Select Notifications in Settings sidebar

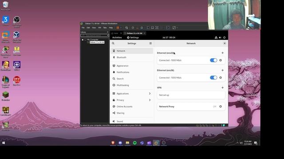click(x=132, y=72)
